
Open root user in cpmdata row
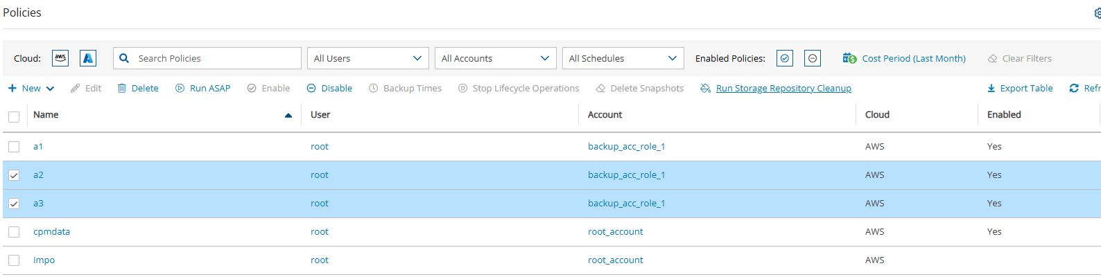320,232
